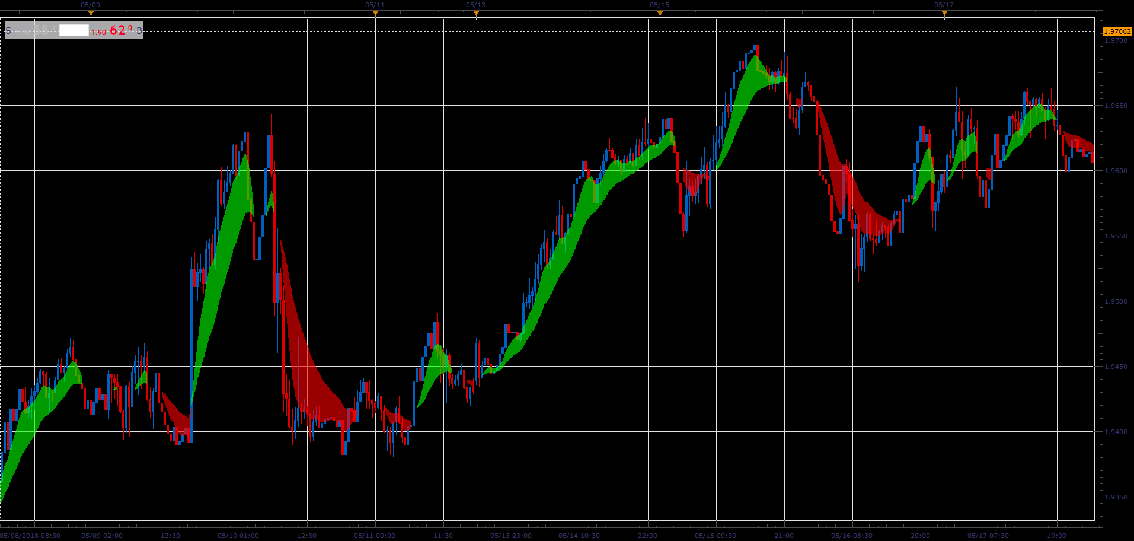This screenshot has width=1134, height=541.
Task: Select the orange 05/13 day marker
Action: 476,13
